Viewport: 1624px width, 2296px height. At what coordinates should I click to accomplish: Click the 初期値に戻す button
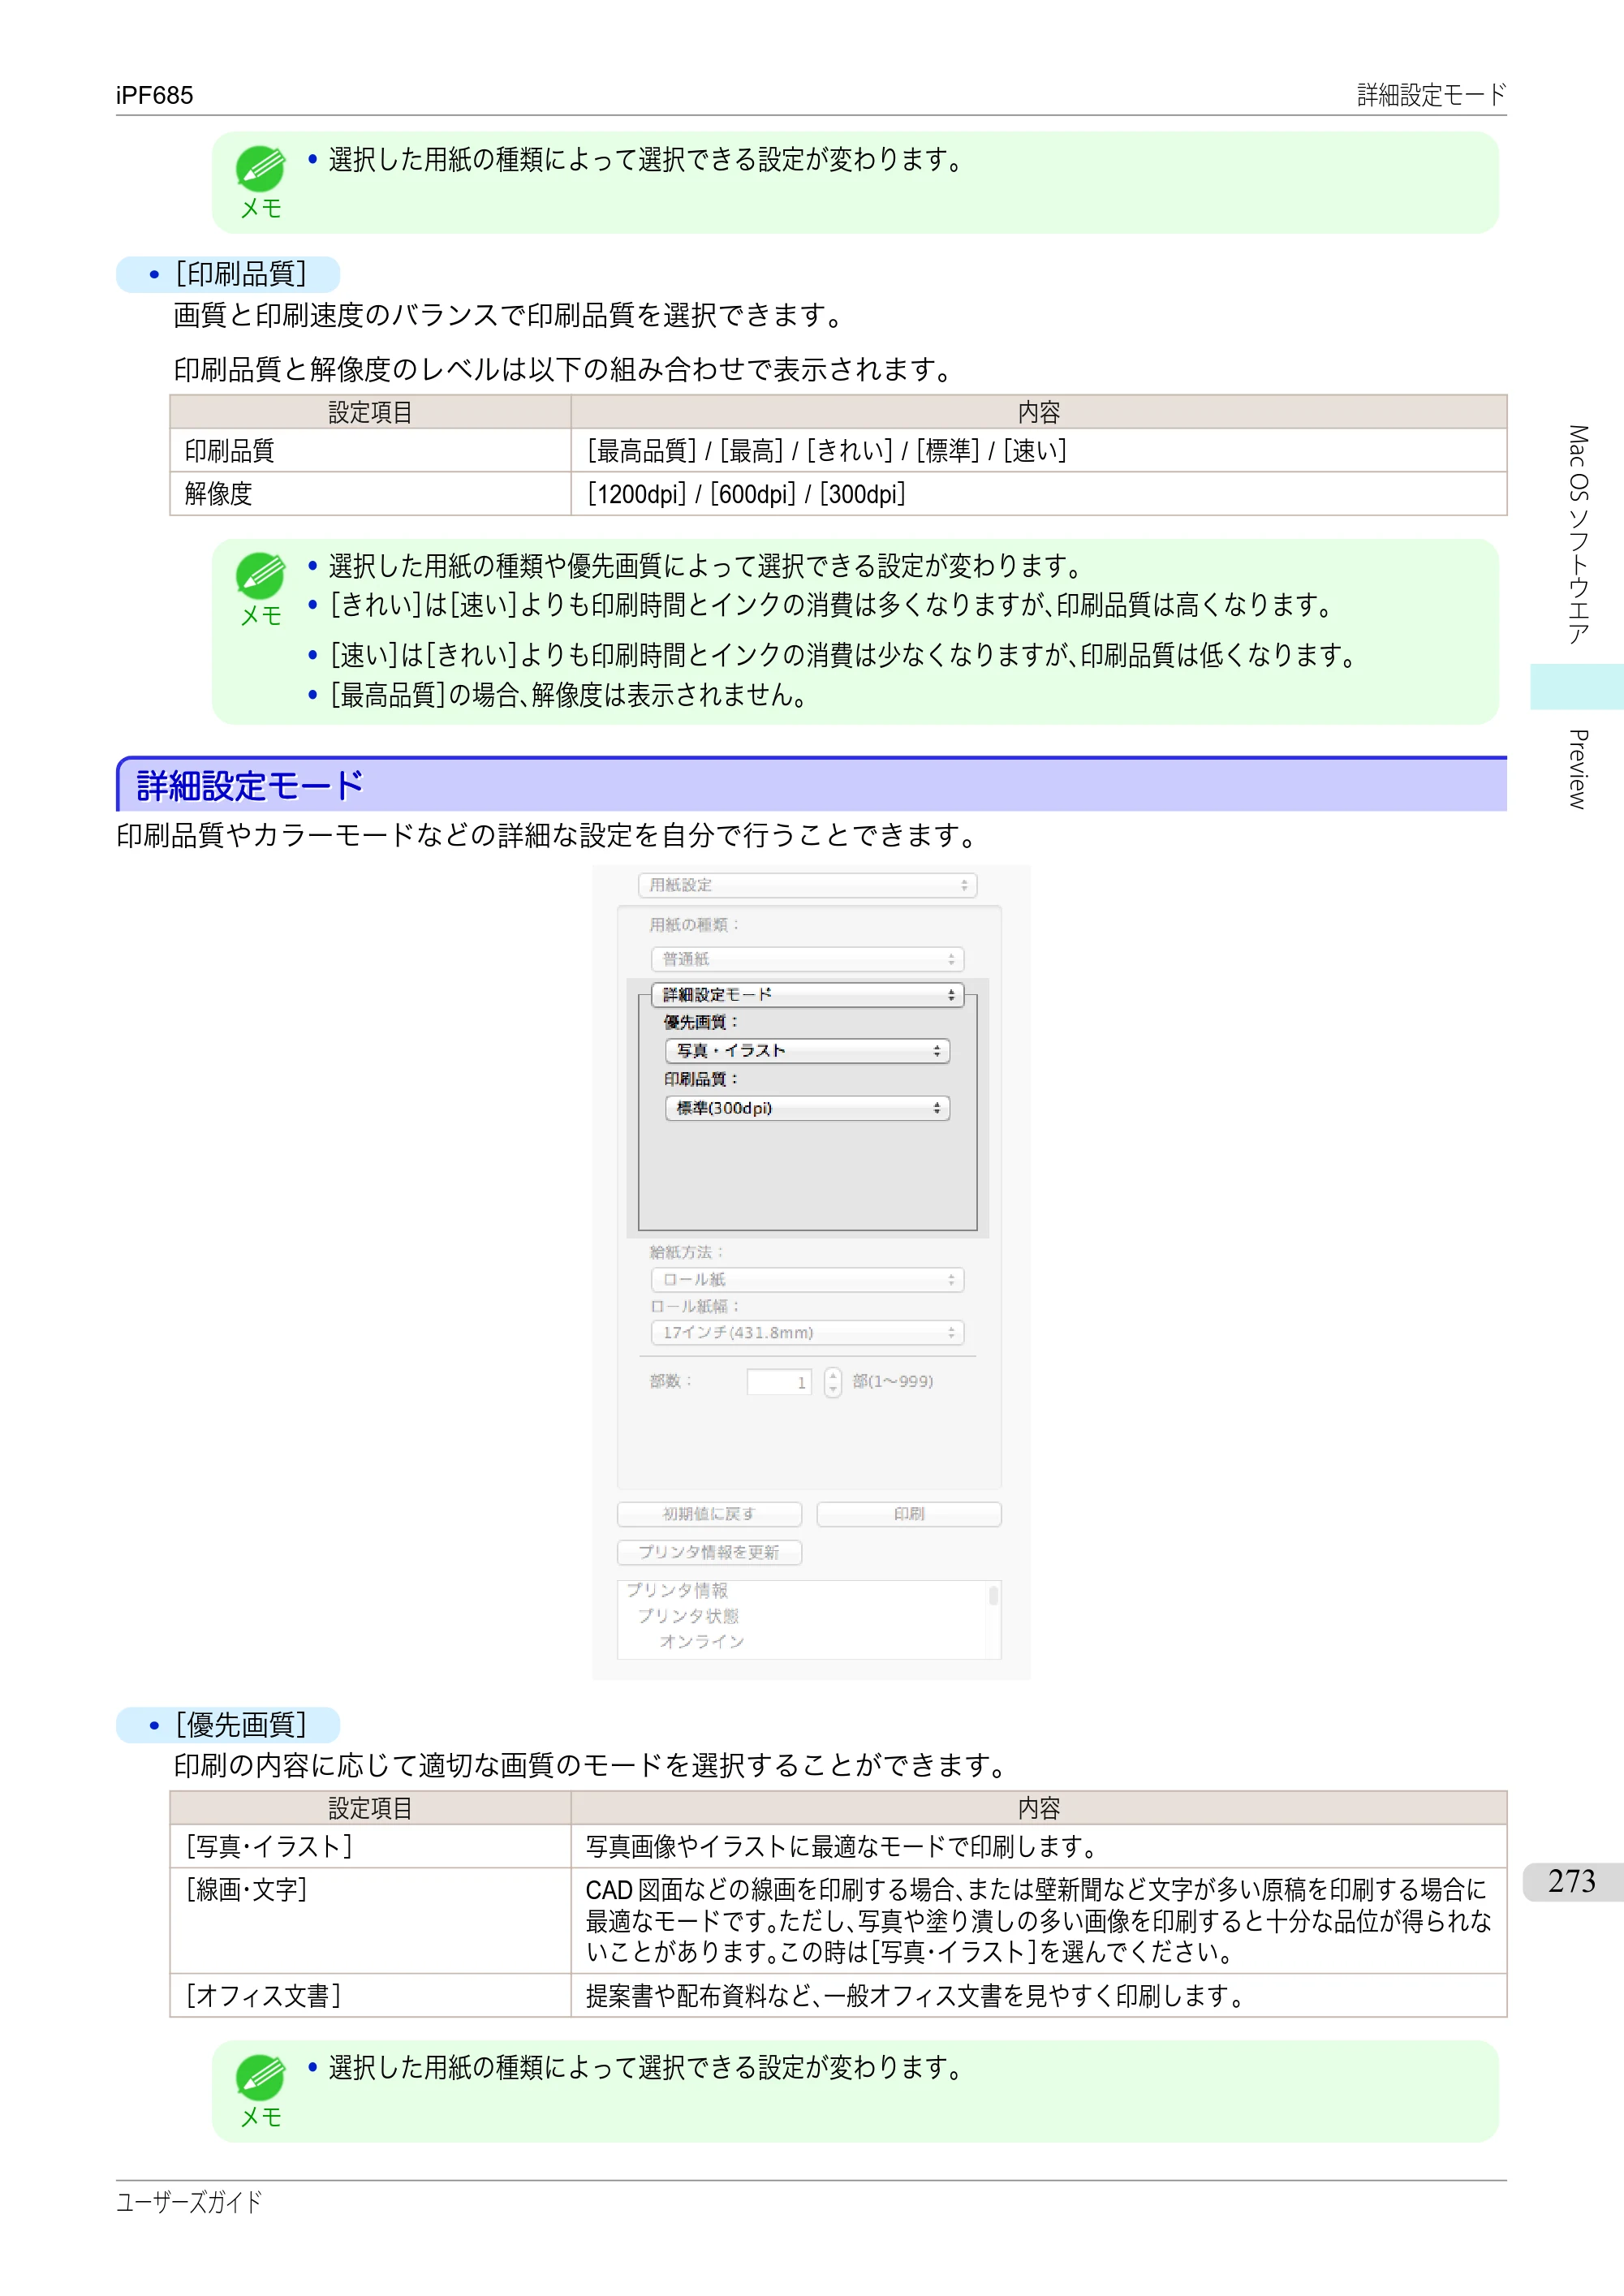click(709, 1514)
